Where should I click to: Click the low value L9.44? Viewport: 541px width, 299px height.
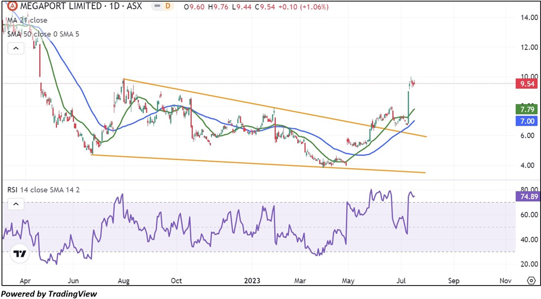tap(242, 7)
